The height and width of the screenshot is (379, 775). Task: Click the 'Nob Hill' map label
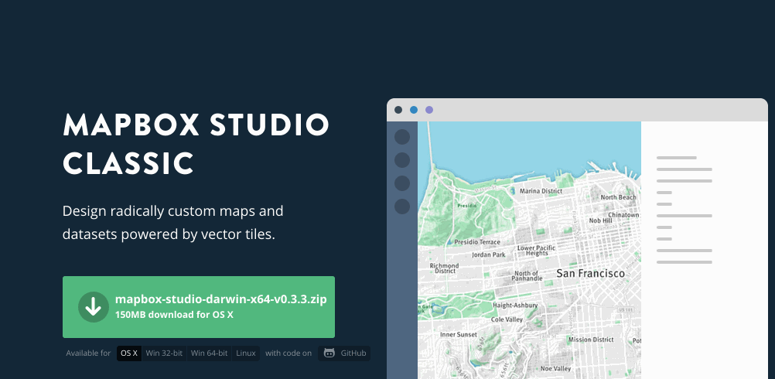coord(600,220)
